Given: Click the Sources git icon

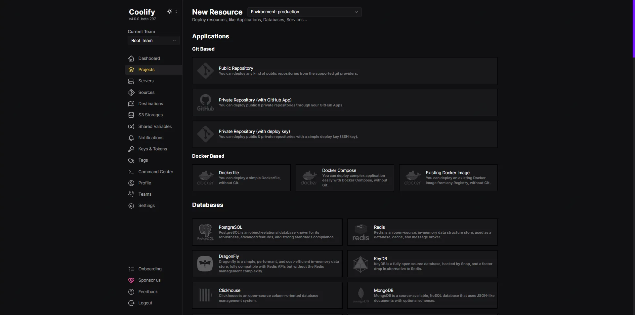Looking at the screenshot, I should point(131,93).
